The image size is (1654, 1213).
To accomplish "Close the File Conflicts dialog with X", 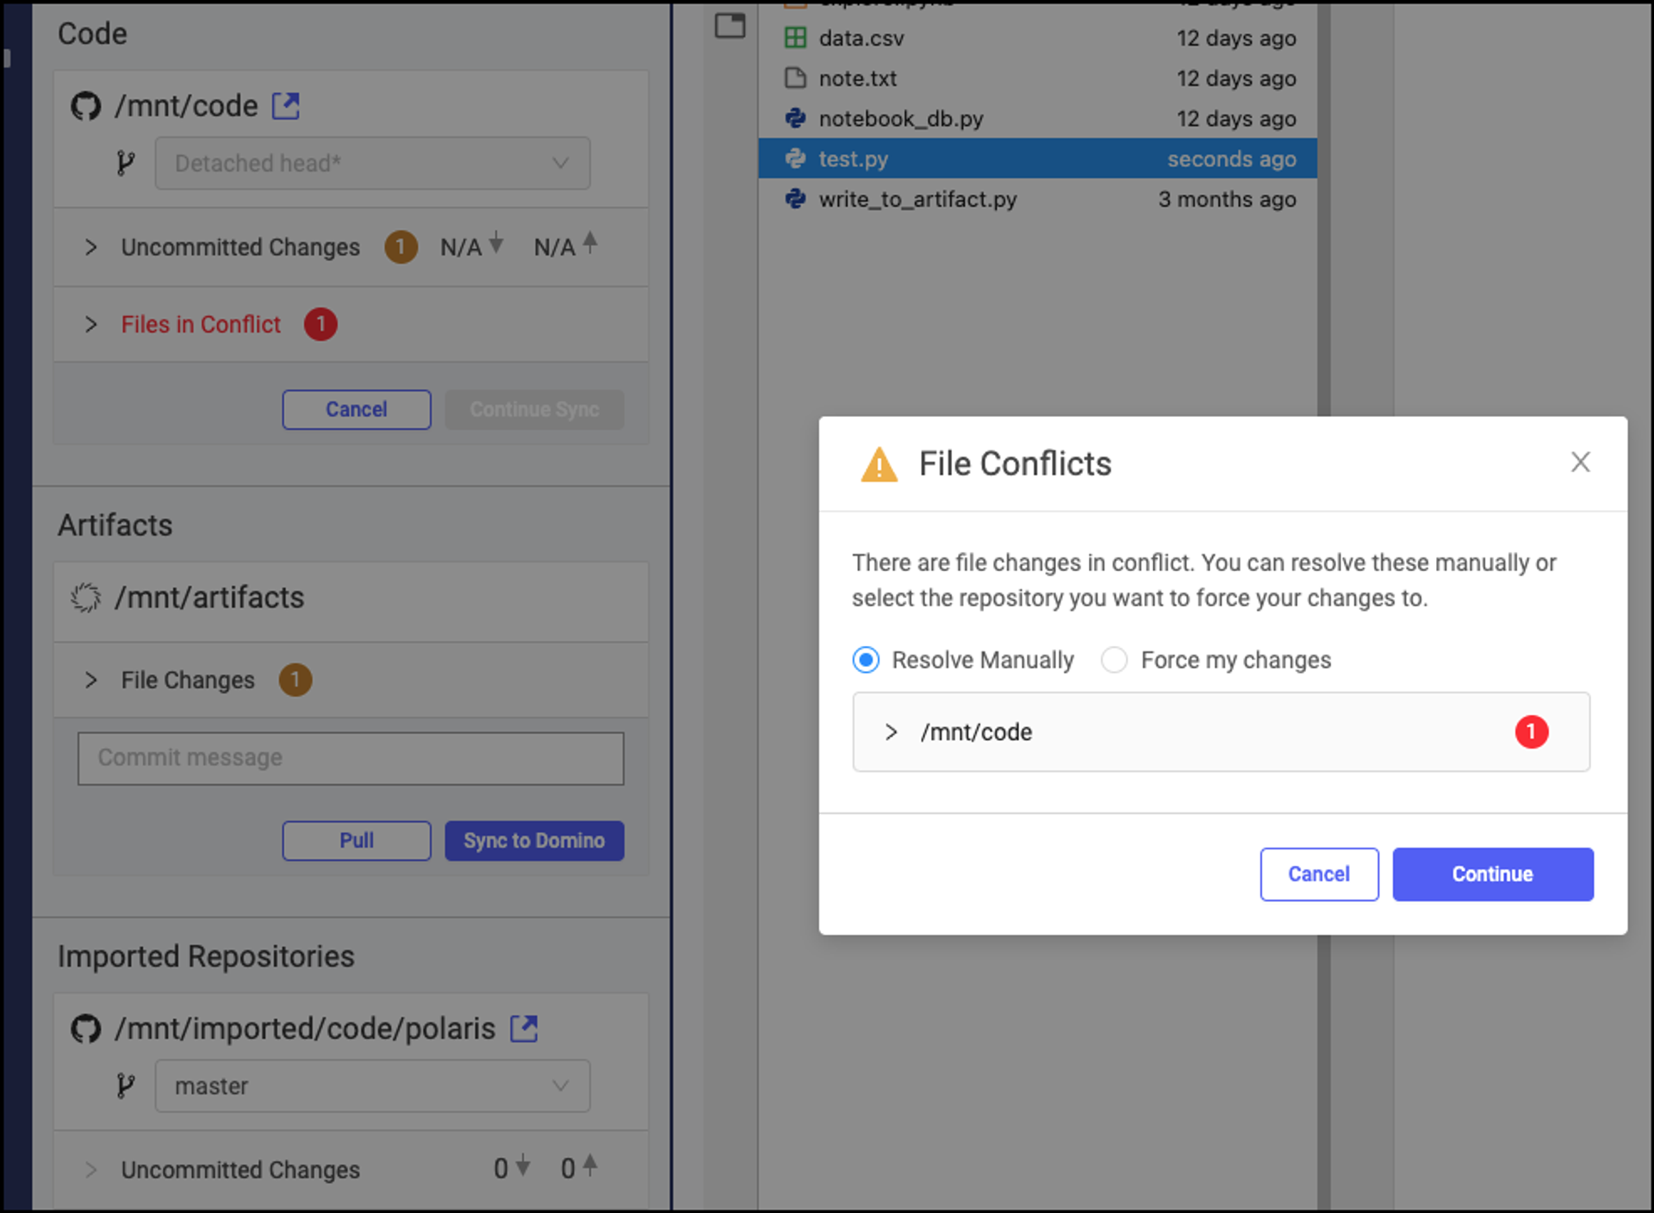I will click(x=1580, y=463).
